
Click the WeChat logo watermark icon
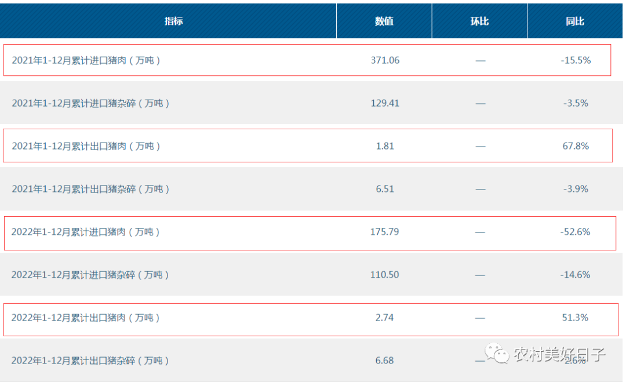coord(497,353)
